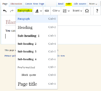Image resolution: width=101 pixels, height=91 pixels.
Task: Expand the Cite dropdown
Action: (x=56, y=11)
